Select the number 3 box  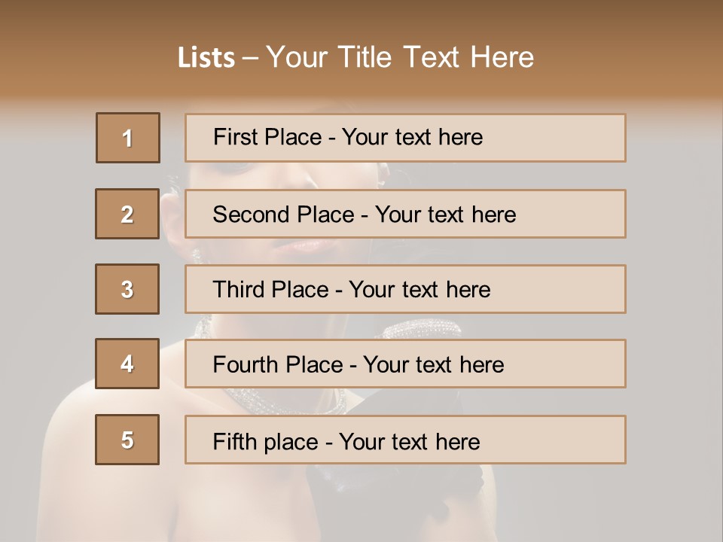127,289
